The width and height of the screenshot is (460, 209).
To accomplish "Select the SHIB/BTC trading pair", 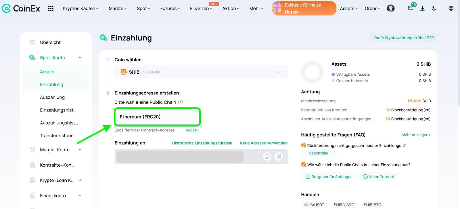I will coord(372,205).
